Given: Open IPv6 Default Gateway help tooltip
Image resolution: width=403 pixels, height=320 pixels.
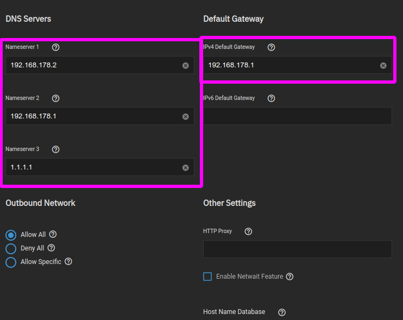Looking at the screenshot, I should coord(272,98).
